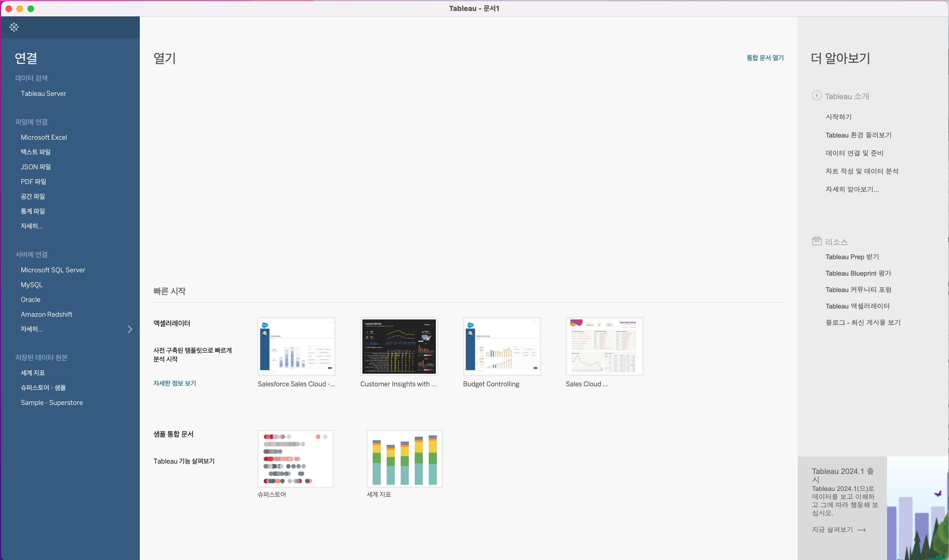The height and width of the screenshot is (560, 949).
Task: Select 세계 지표 saved data source
Action: (35, 372)
